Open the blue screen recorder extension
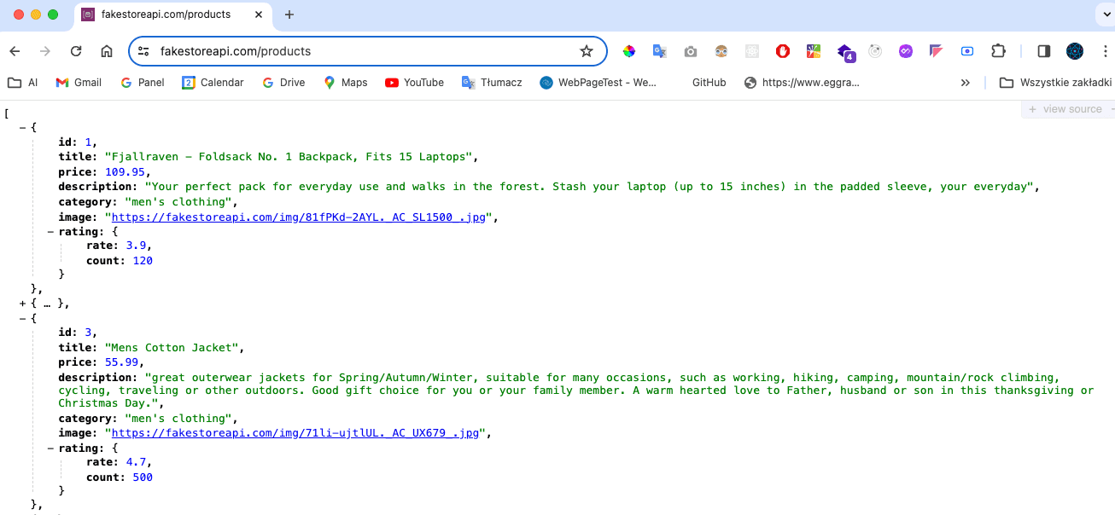 967,51
